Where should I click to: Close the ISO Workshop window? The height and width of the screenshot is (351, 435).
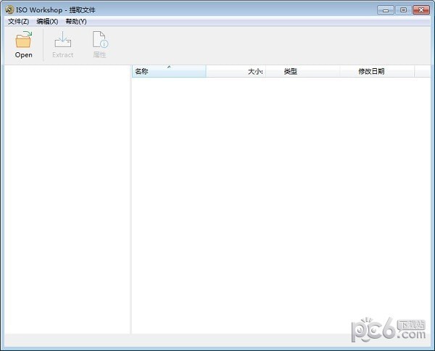[x=421, y=10]
